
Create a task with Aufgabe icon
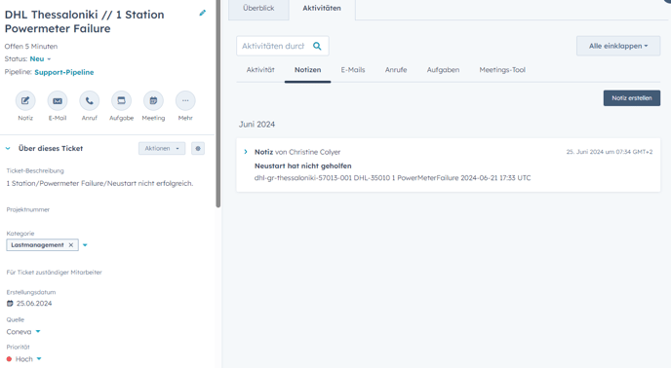coord(122,101)
